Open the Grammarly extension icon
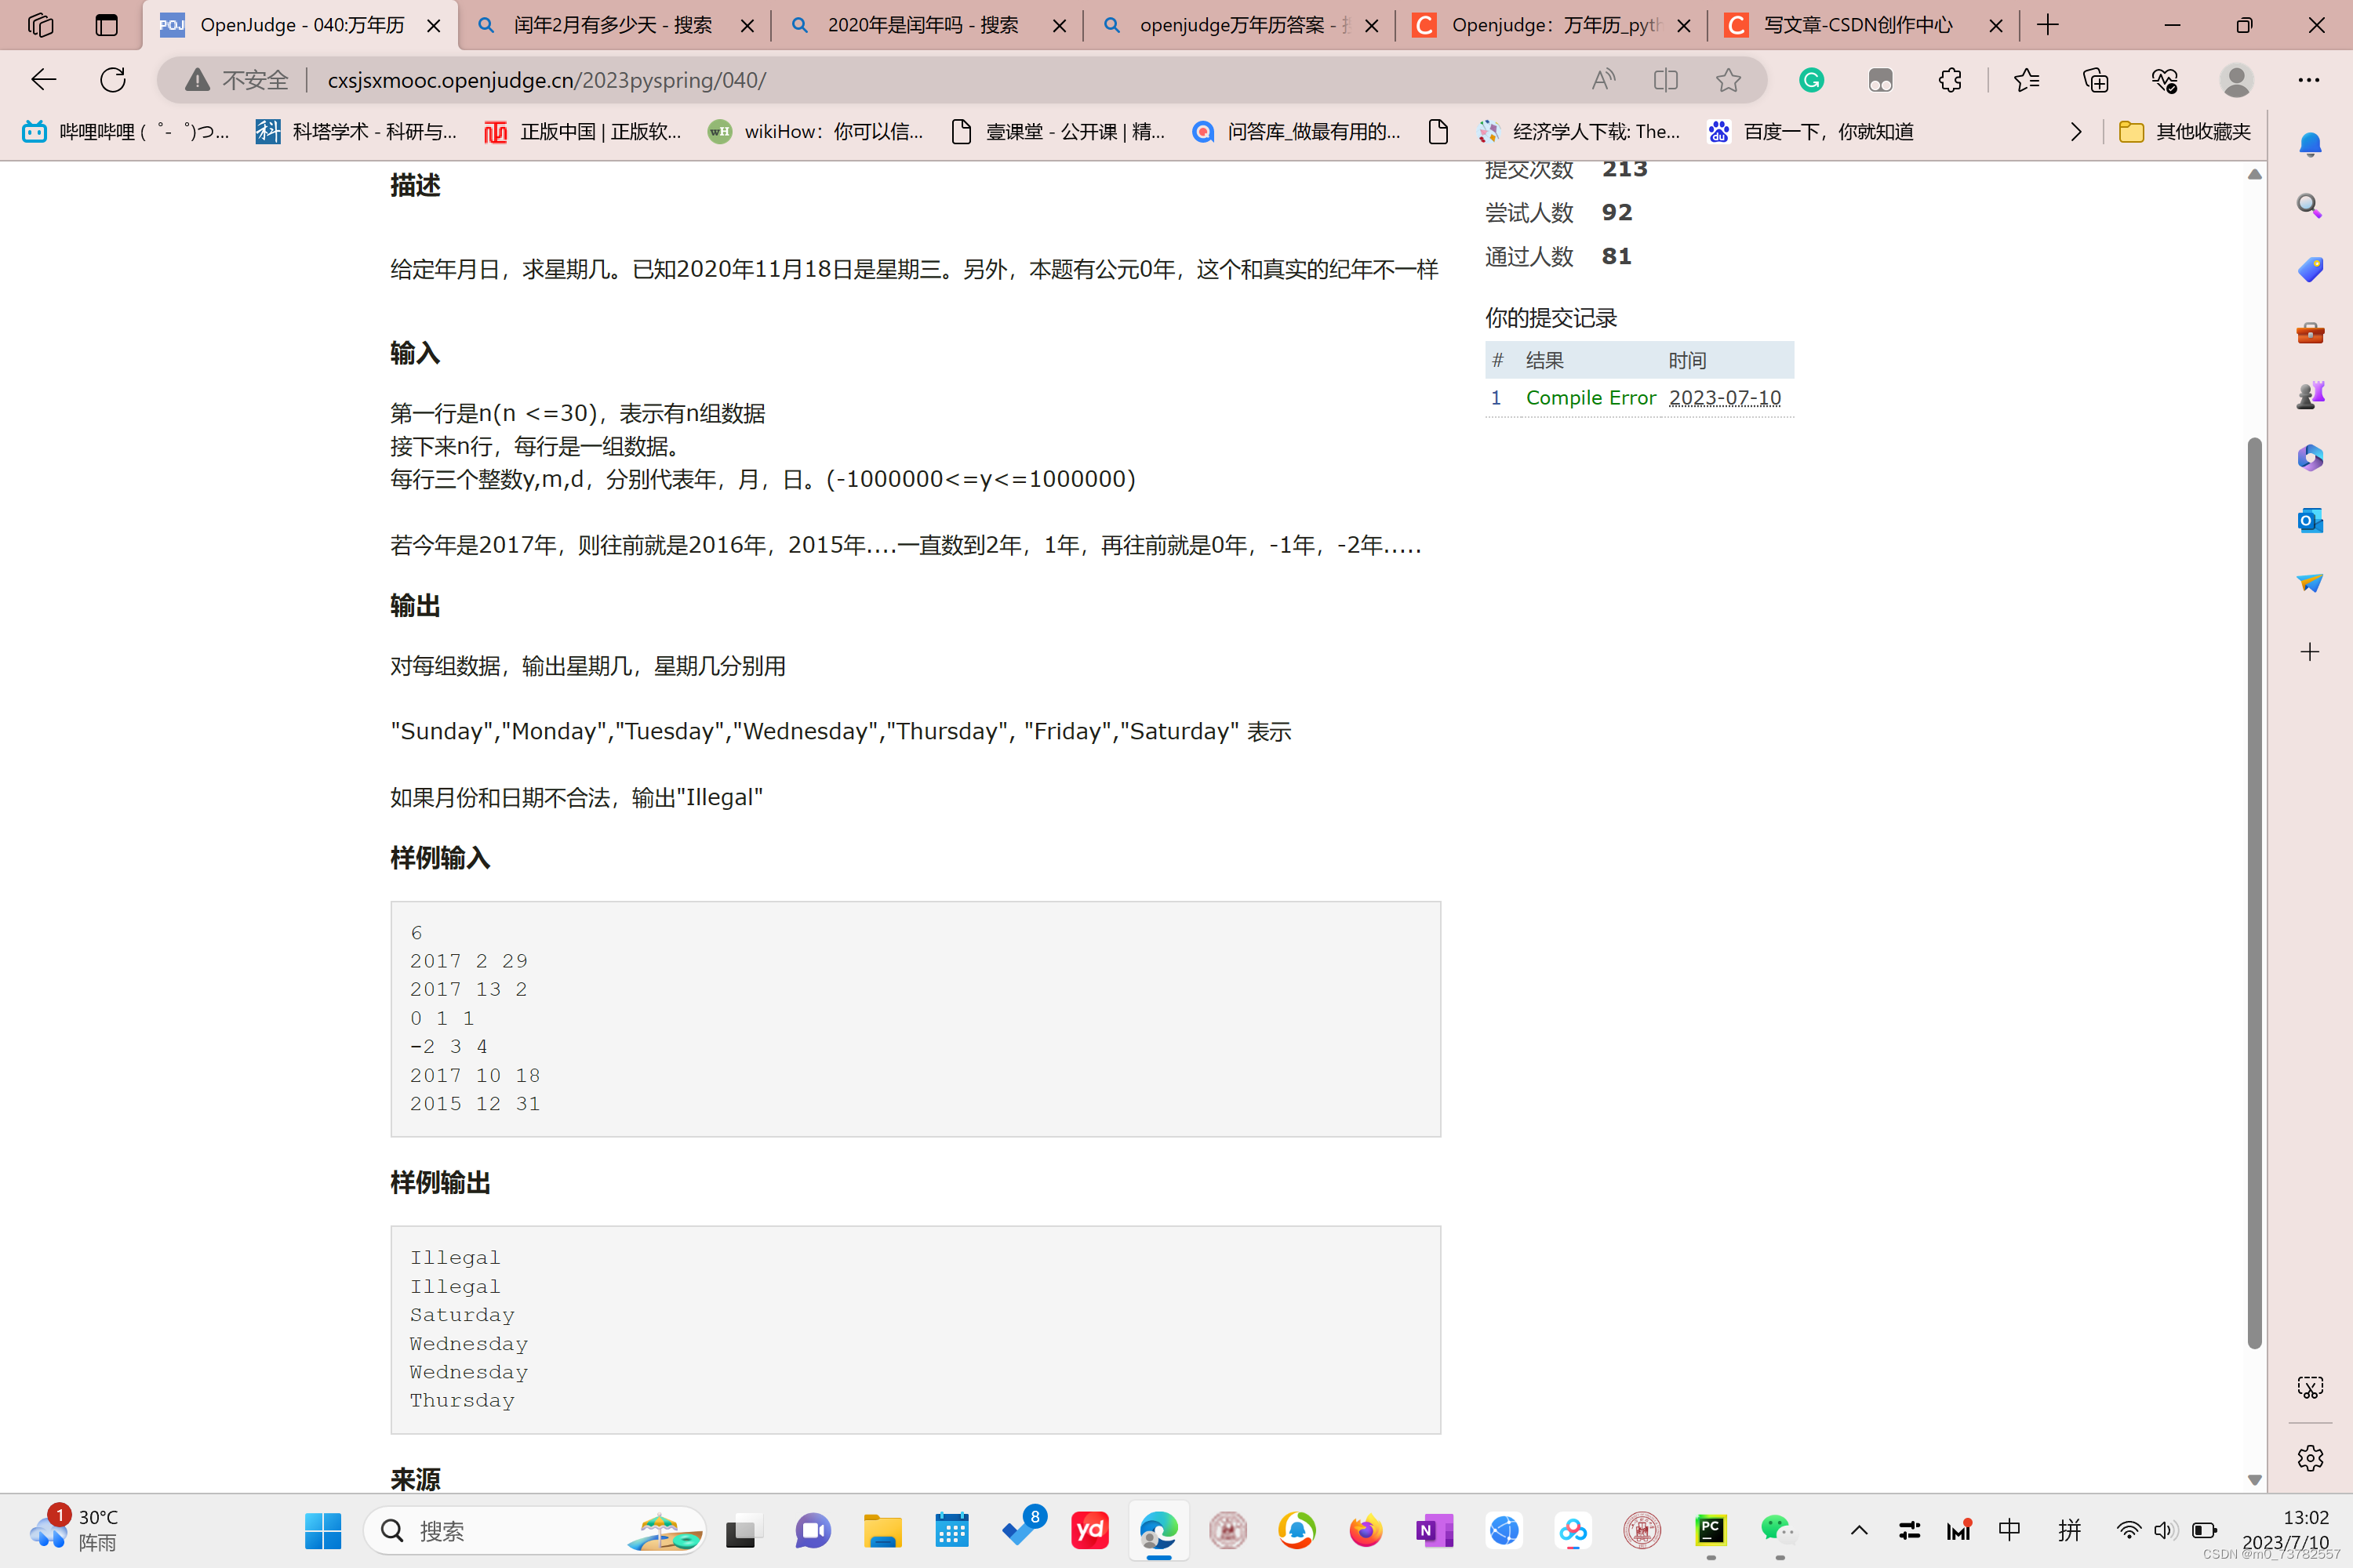The width and height of the screenshot is (2353, 1568). click(1812, 80)
